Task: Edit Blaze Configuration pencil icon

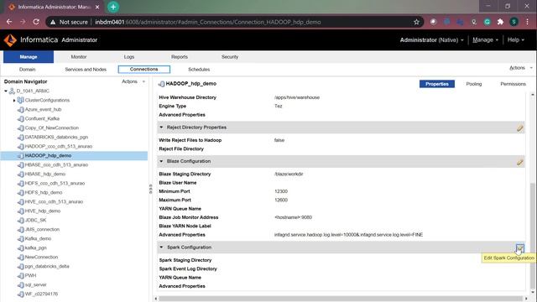Action: 520,162
